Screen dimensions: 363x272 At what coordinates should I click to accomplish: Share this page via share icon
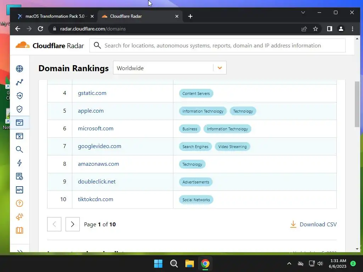(304, 29)
